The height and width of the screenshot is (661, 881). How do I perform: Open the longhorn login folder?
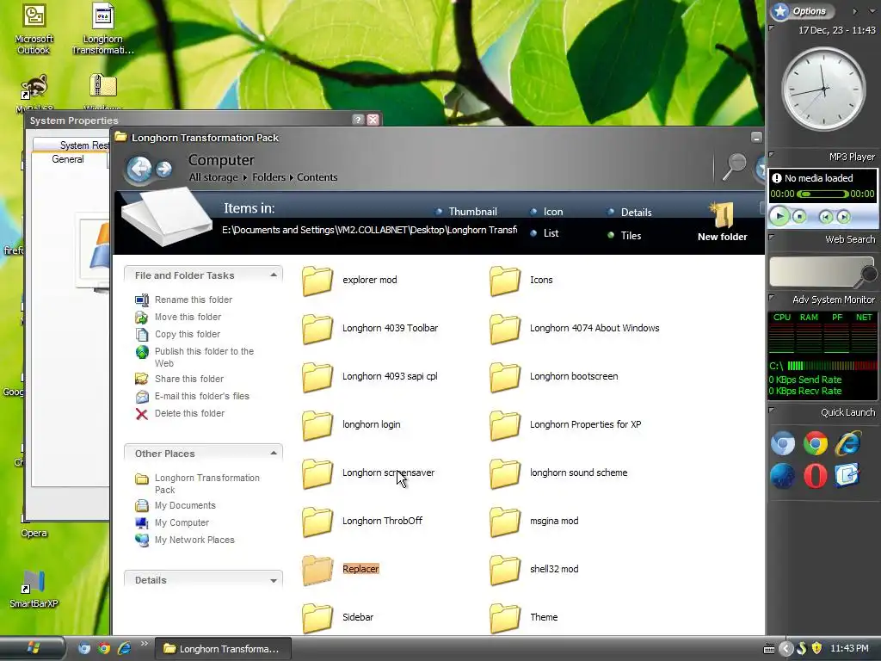[x=351, y=425]
